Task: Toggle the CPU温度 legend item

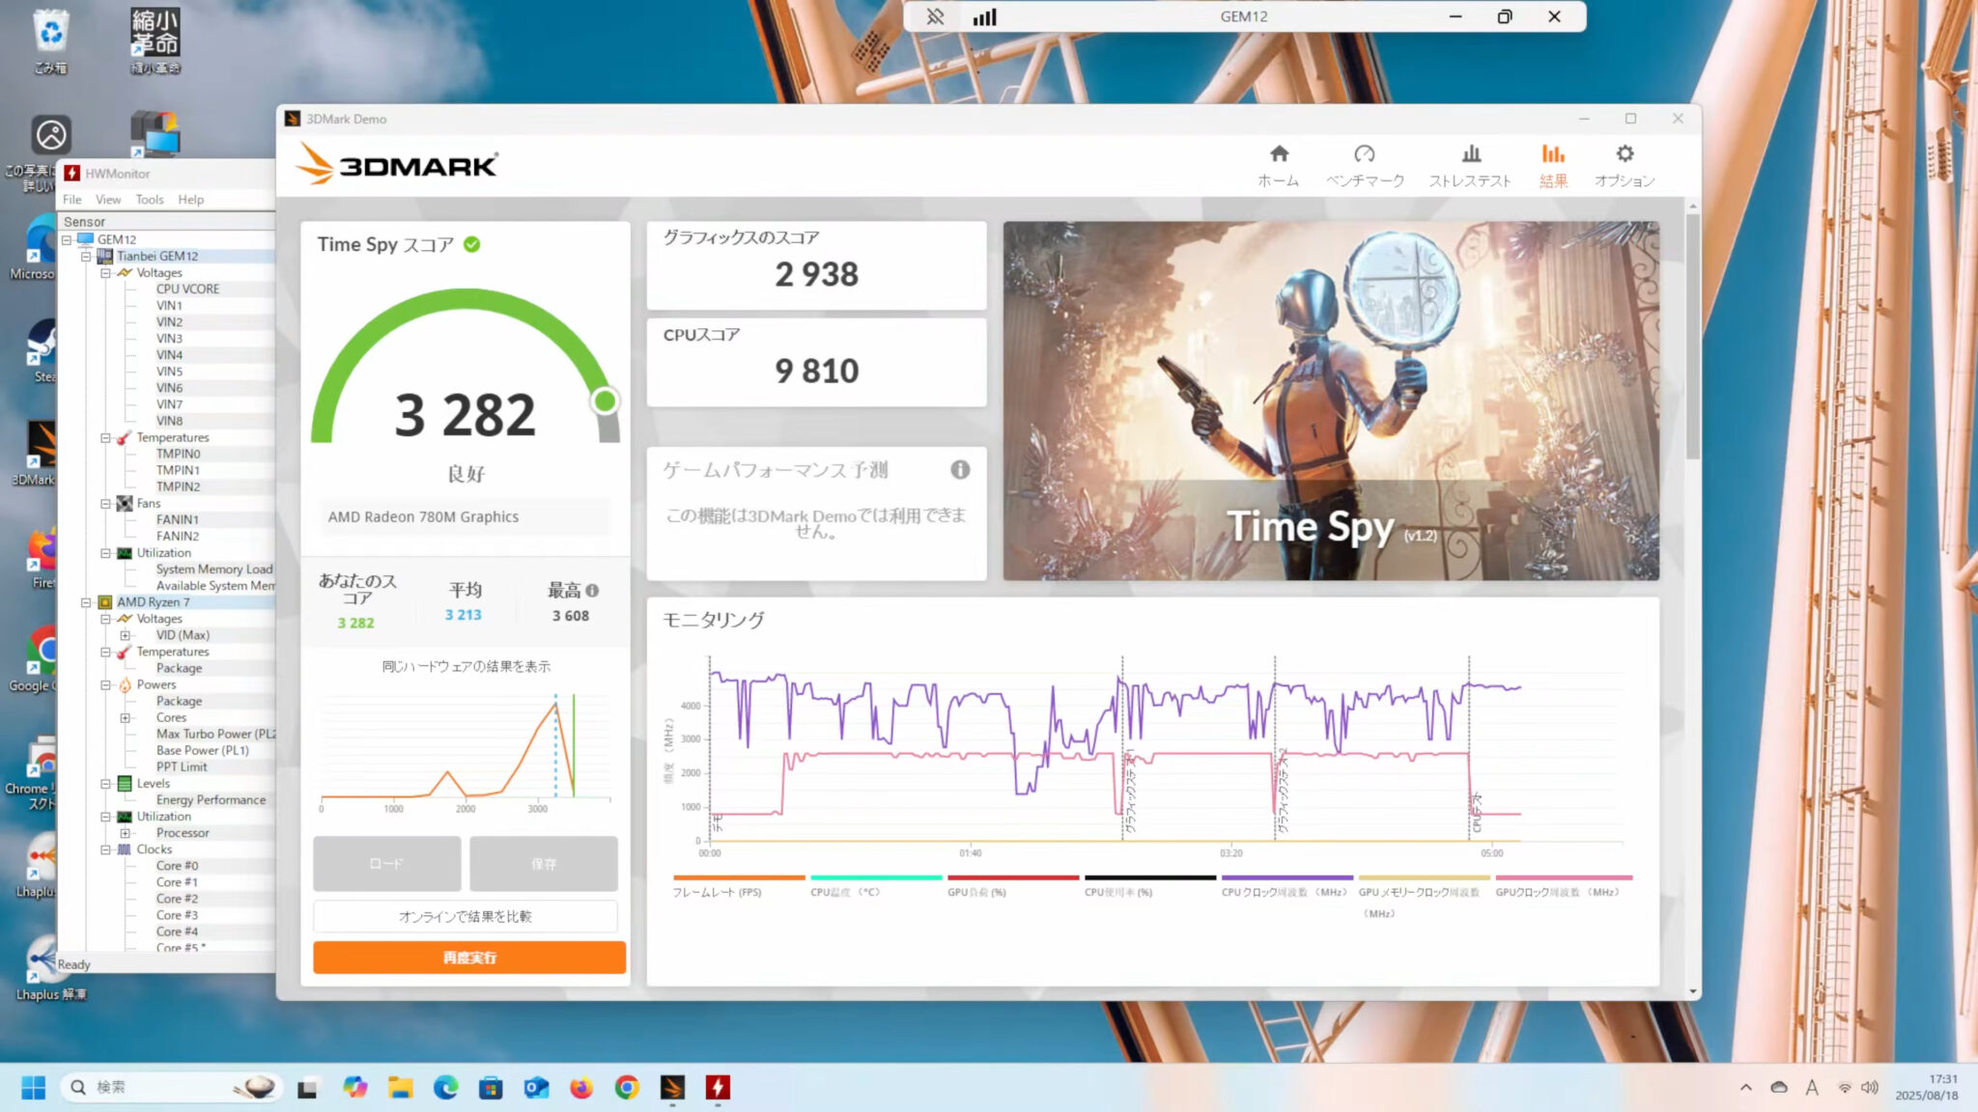Action: click(876, 885)
